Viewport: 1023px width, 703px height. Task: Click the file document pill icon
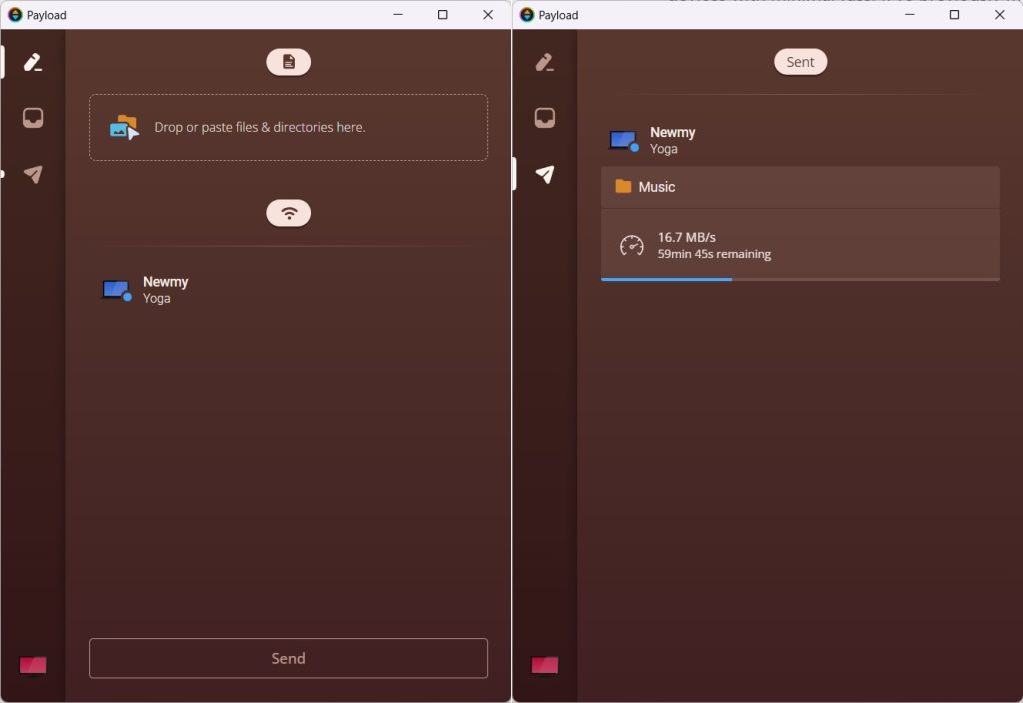click(x=288, y=62)
